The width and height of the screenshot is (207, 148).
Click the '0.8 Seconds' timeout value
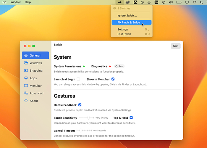pyautogui.click(x=100, y=131)
